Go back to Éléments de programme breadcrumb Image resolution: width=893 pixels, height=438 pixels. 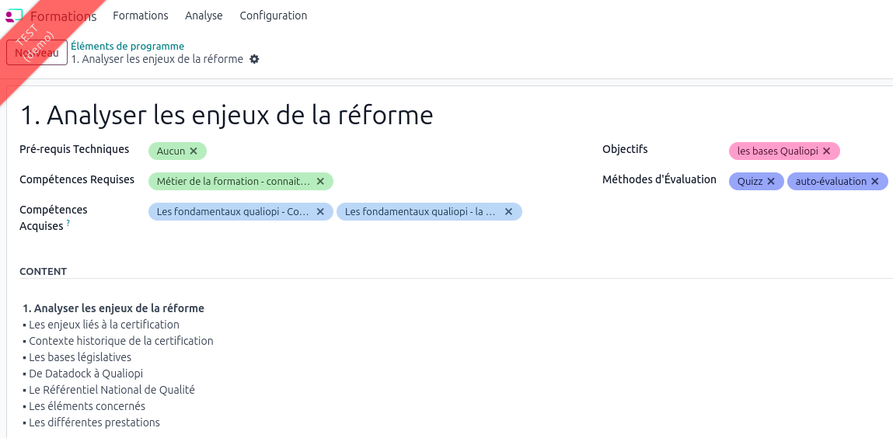(127, 47)
